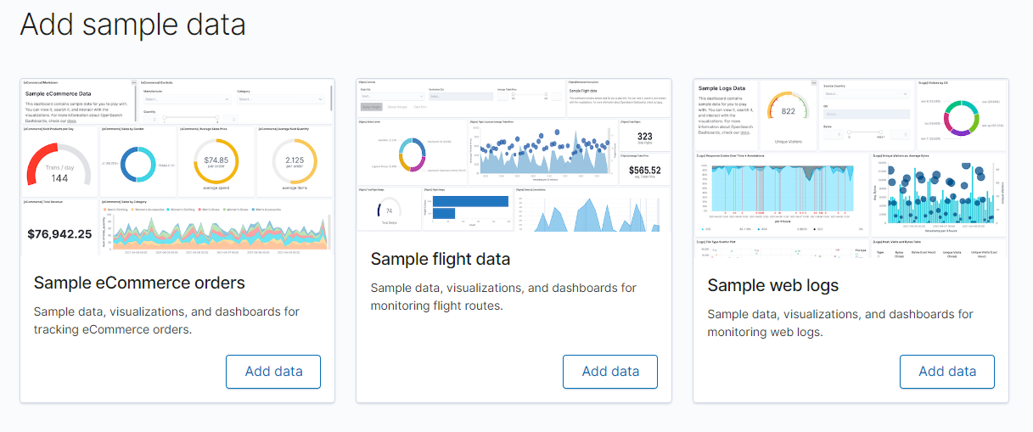Open the Sample web logs dashboard thumbnail

click(851, 168)
